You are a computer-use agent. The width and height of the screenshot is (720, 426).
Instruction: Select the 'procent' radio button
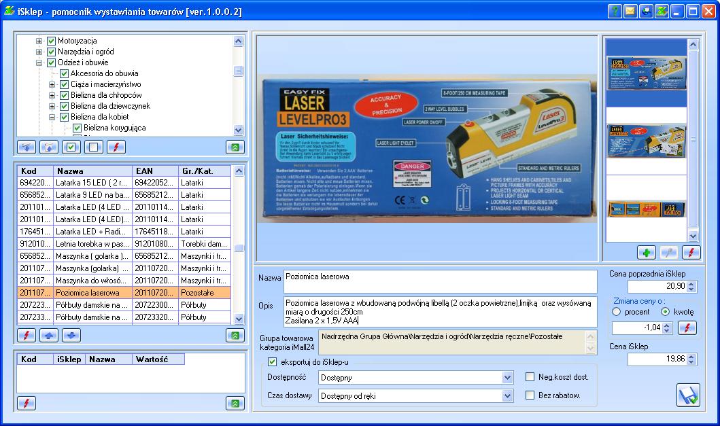[617, 312]
